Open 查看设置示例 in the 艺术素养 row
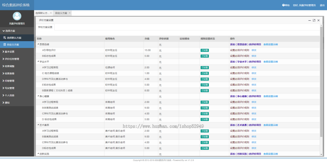 [x=271, y=125]
